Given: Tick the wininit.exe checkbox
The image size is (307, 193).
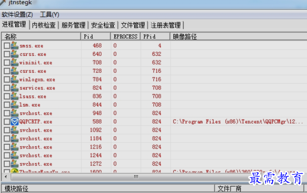Looking at the screenshot, I should pos(7,62).
